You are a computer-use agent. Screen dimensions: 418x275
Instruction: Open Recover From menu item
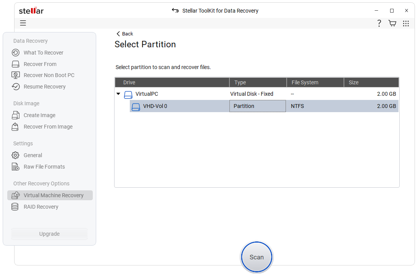(40, 64)
